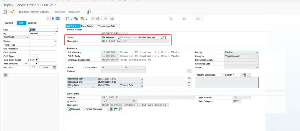Click the blue diamond counter button showing 0
Image resolution: width=300 pixels, height=131 pixels.
coord(199,19)
